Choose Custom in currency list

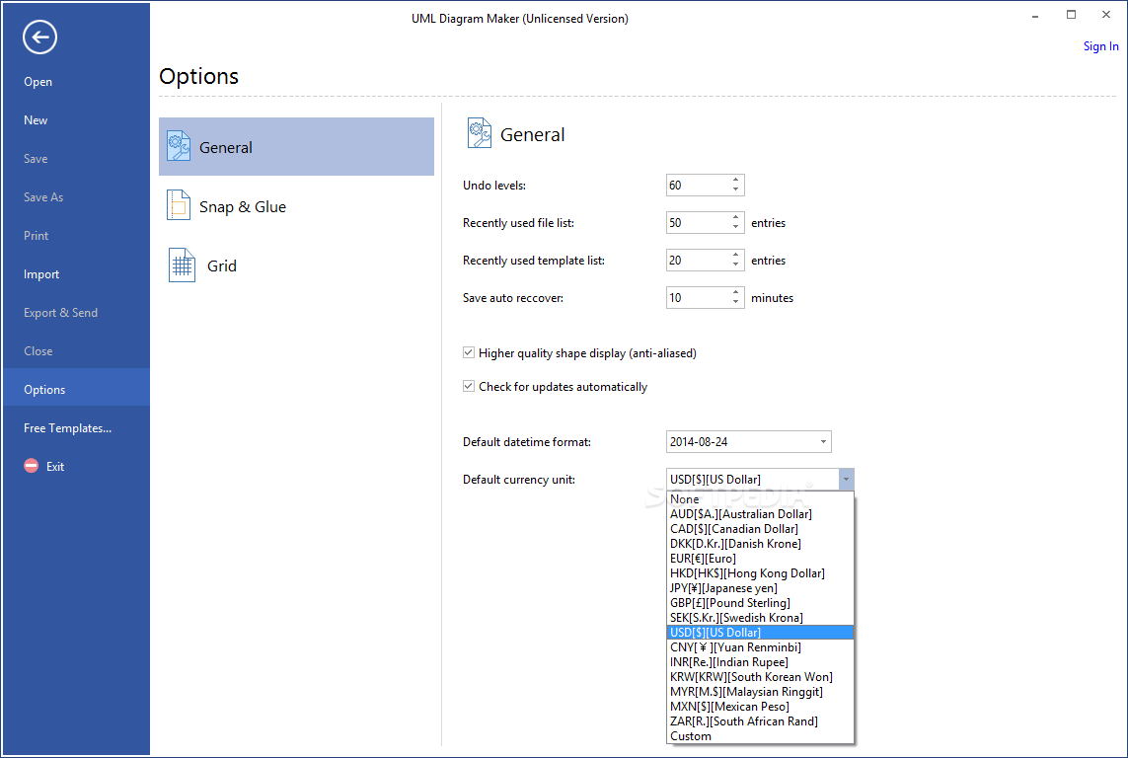pos(761,735)
